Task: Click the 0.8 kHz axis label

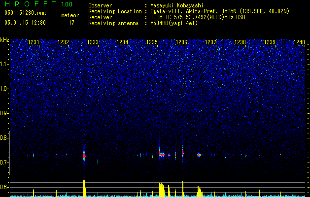Action: (3, 138)
